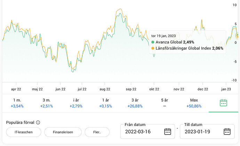The width and height of the screenshot is (240, 146).
Task: Click the 'jan 23' axis label
Action: coord(226,89)
